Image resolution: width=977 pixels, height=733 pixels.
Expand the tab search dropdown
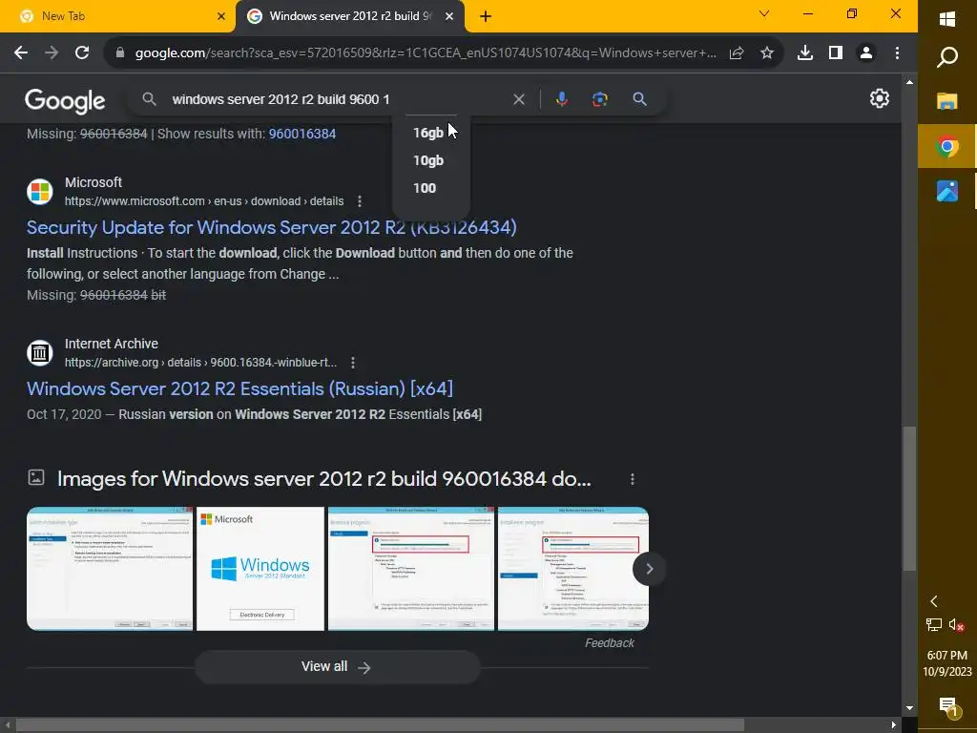pyautogui.click(x=764, y=13)
